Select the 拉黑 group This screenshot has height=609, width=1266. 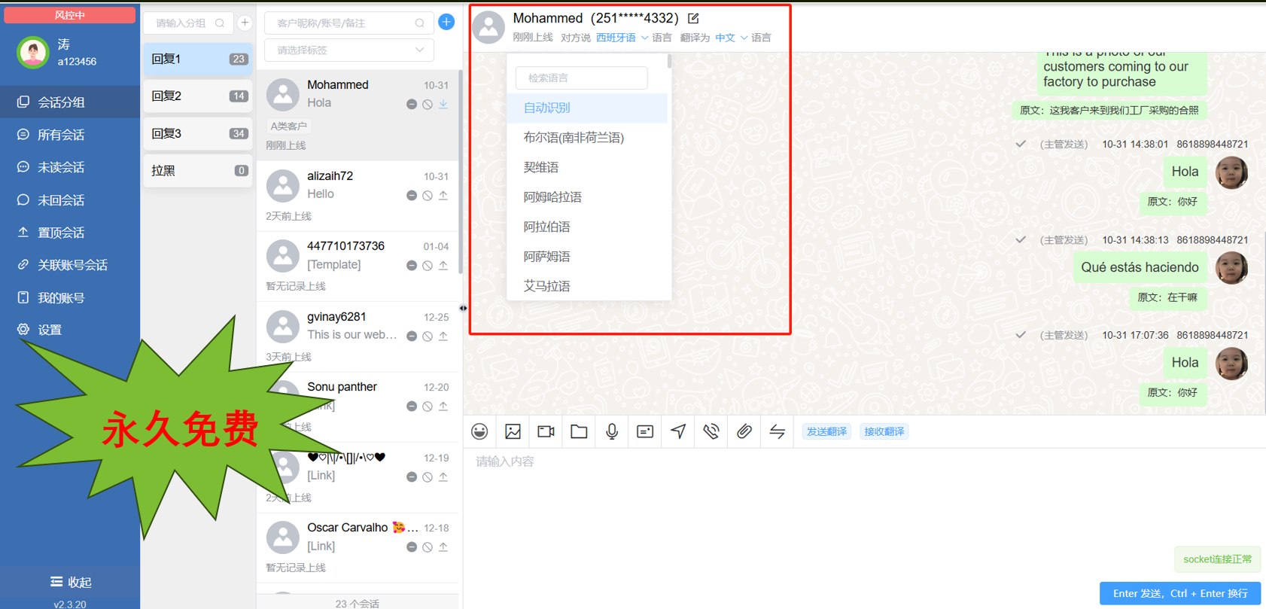tap(199, 171)
